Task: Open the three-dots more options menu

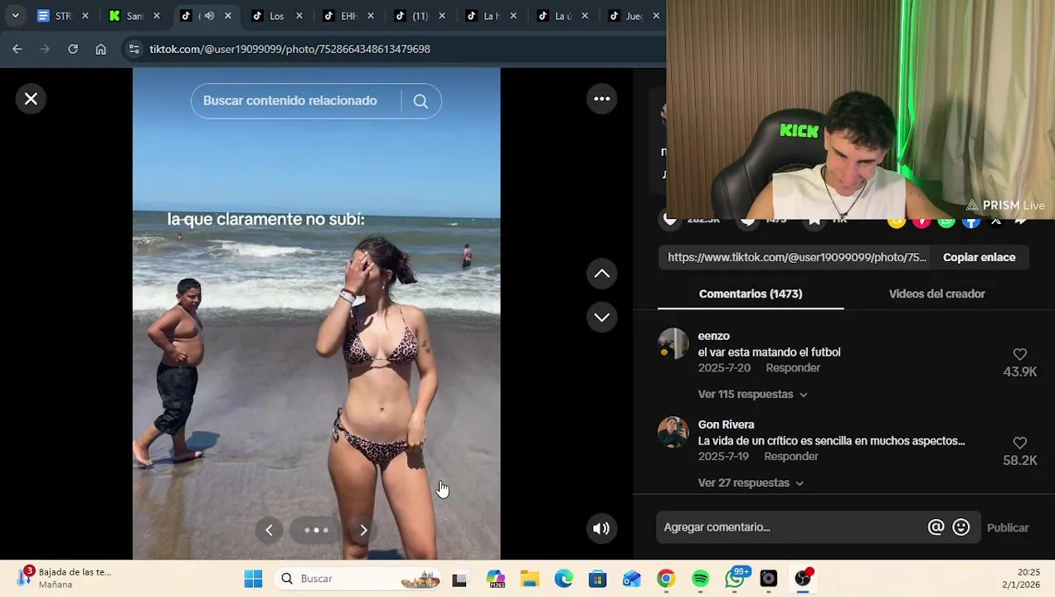Action: 602,99
